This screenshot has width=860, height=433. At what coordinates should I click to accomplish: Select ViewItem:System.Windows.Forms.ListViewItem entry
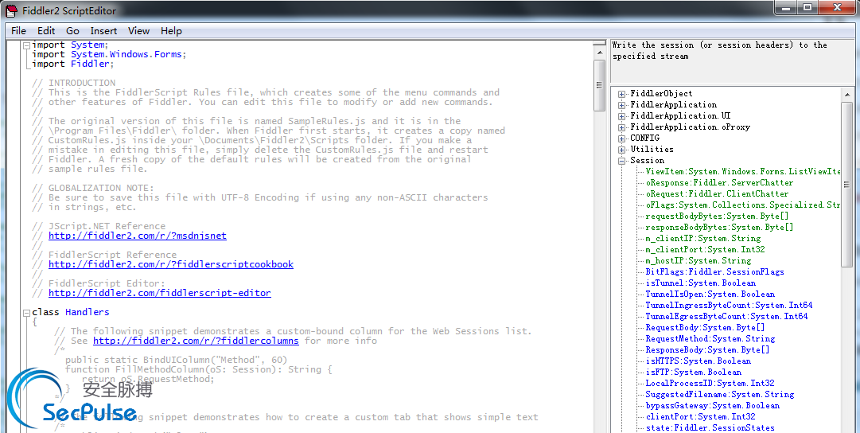click(x=742, y=171)
